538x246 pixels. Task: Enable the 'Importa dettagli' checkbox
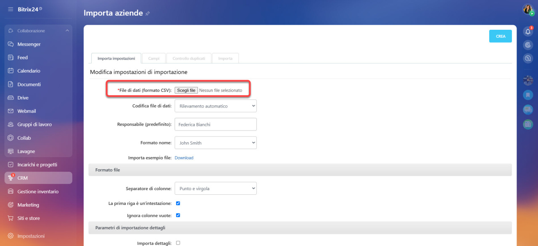178,243
